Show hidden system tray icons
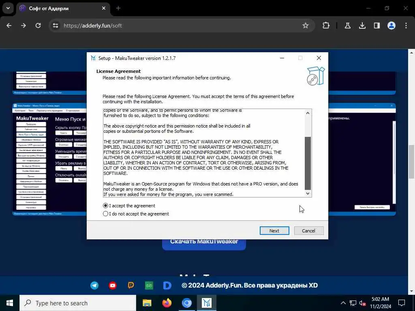This screenshot has width=415, height=311. (343, 303)
